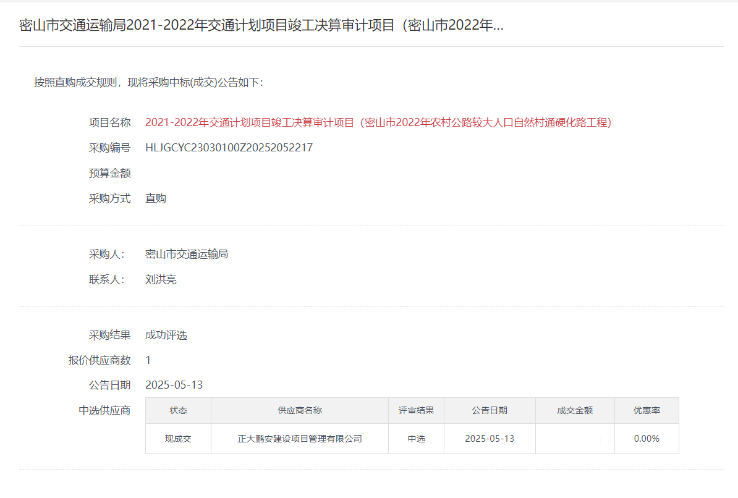This screenshot has width=738, height=498.
Task: Click the 中选 review result cell
Action: tap(416, 439)
